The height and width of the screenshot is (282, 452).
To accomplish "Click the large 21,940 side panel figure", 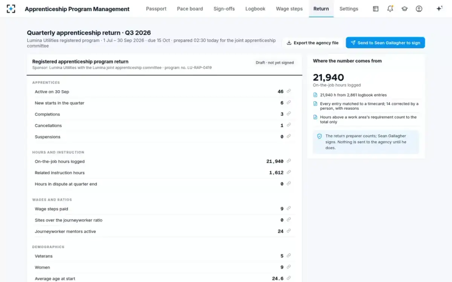I will click(328, 77).
